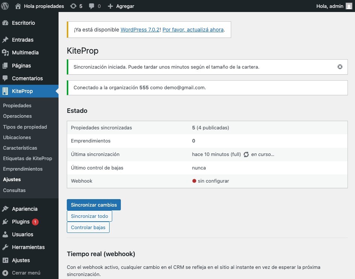Image resolution: width=355 pixels, height=279 pixels.
Task: Open the Páginas menu item
Action: click(x=29, y=66)
